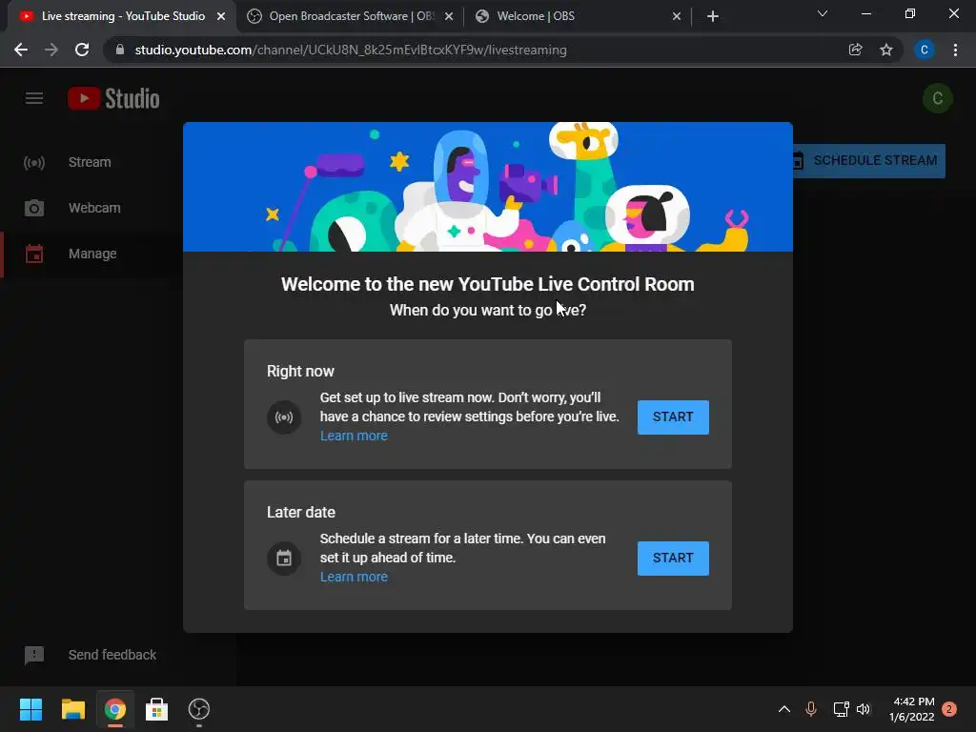This screenshot has height=732, width=976.
Task: Click Send feedback in the sidebar
Action: click(112, 655)
